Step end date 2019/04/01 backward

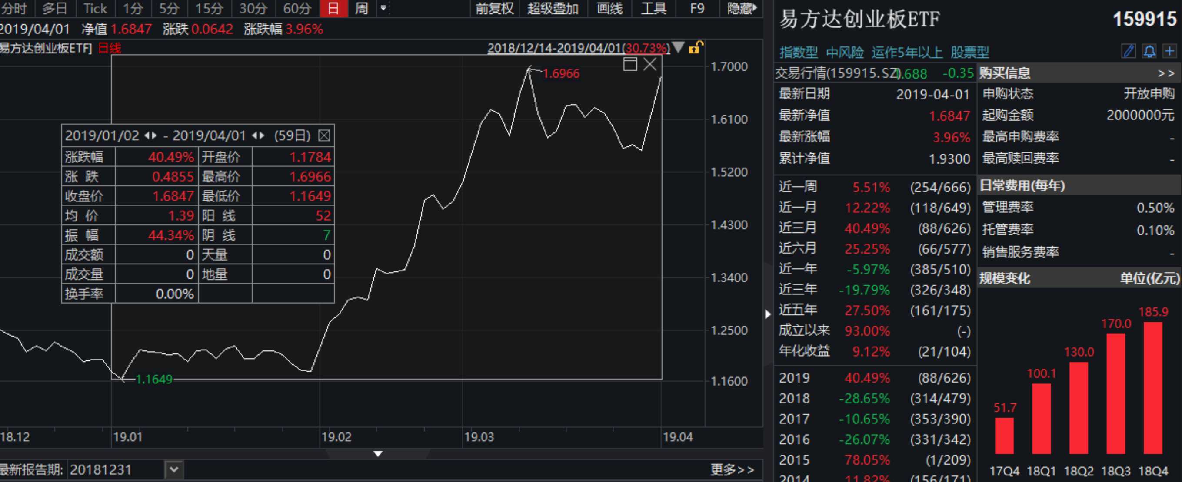point(255,135)
